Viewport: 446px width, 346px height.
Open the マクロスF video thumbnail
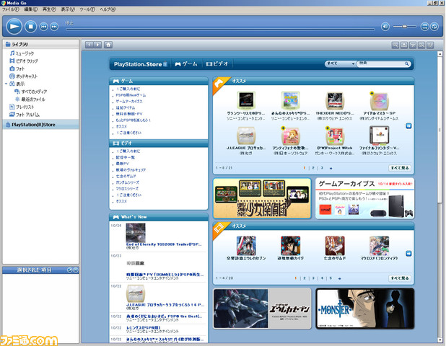[x=379, y=246]
